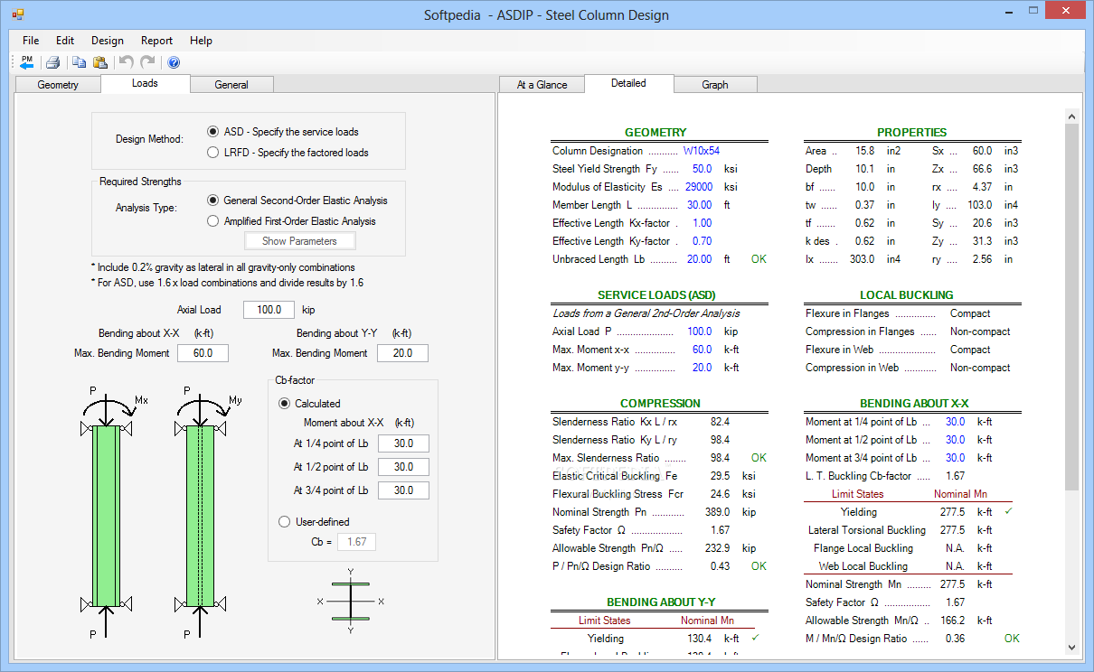Switch to the At a Glance tab
1094x672 pixels.
[542, 85]
